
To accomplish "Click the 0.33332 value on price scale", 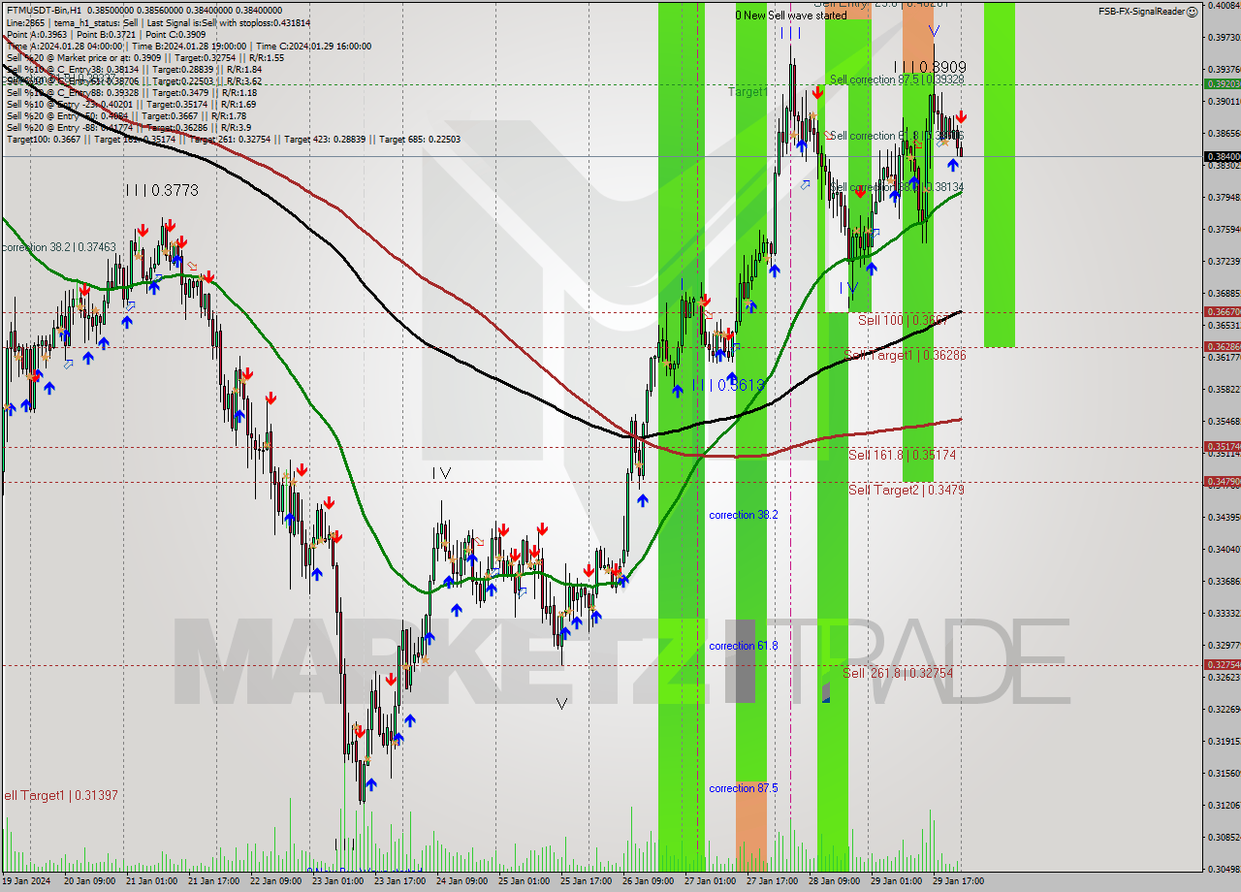I will point(1223,614).
